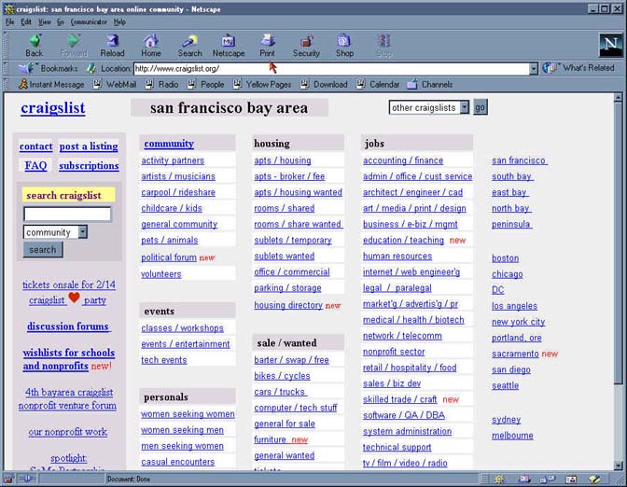Open Yellow Pages from personal toolbar
The image size is (627, 487).
[x=262, y=84]
